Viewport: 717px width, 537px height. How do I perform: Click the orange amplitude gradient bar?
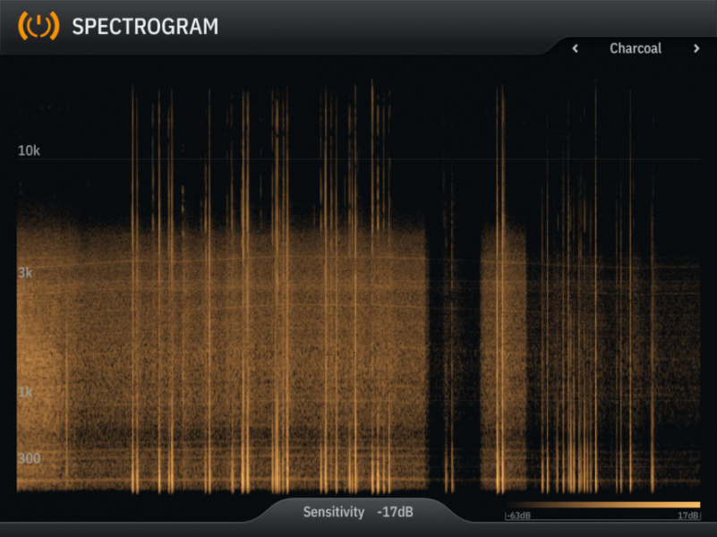(604, 503)
